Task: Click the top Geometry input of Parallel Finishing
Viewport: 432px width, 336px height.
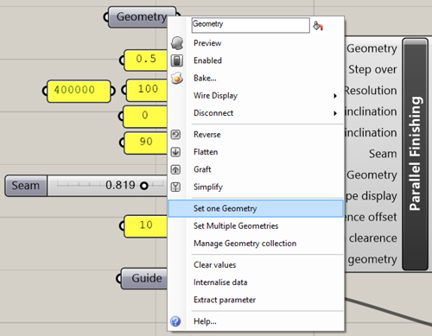Action: tap(372, 48)
